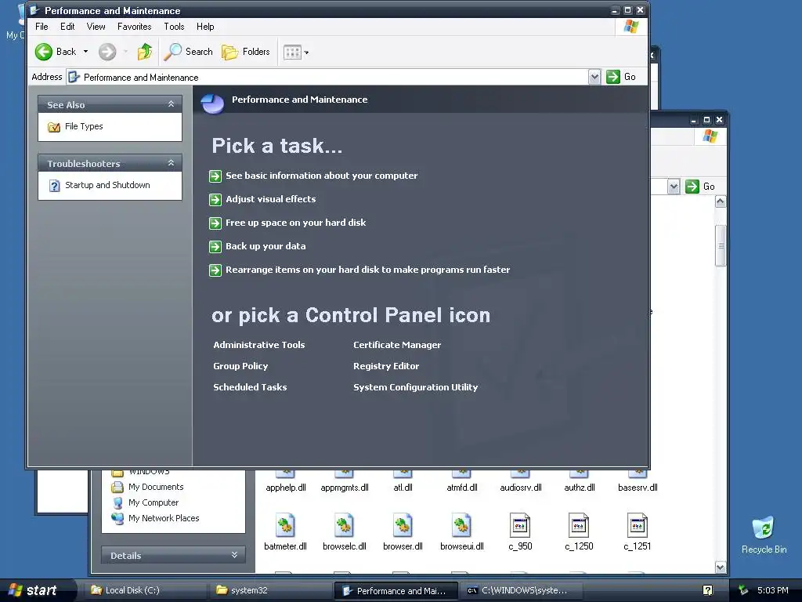802x602 pixels.
Task: Click Go button in system32 window
Action: [700, 187]
